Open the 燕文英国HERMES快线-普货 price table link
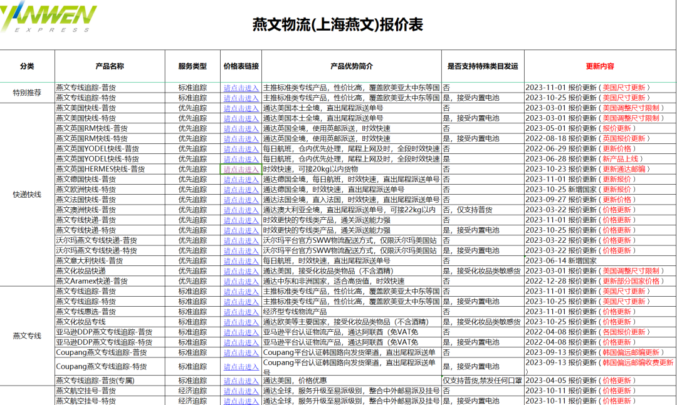 pos(241,170)
